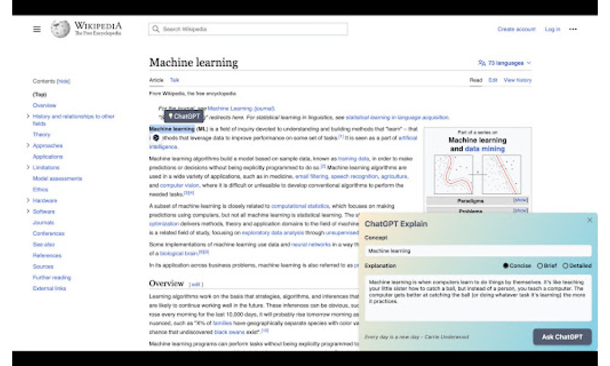Open the computational statistics link

click(x=300, y=206)
